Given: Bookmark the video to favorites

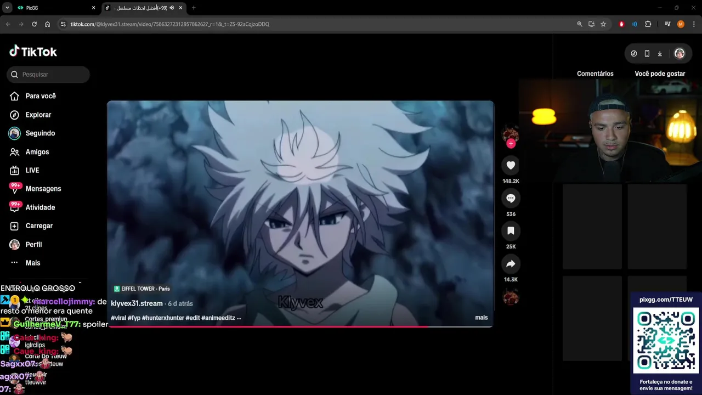Looking at the screenshot, I should pos(511,231).
